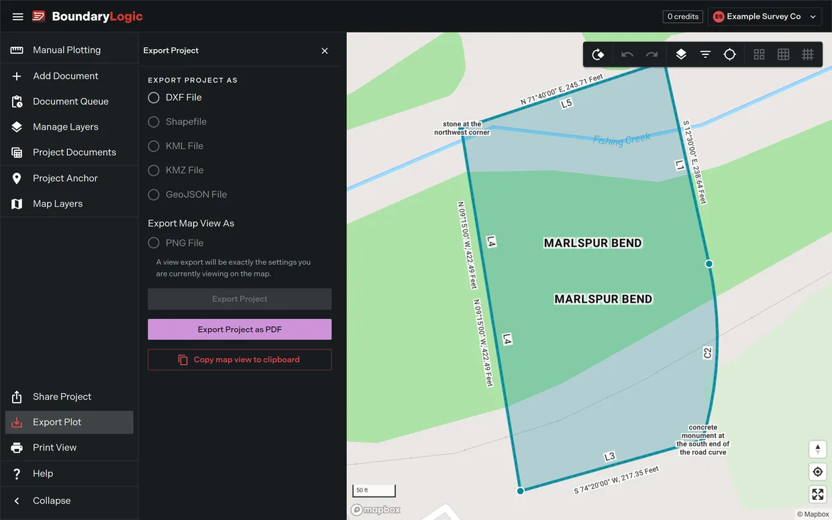832x520 pixels.
Task: Open the hamburger menu
Action: coord(18,17)
